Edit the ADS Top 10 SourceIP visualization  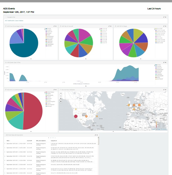109,26
